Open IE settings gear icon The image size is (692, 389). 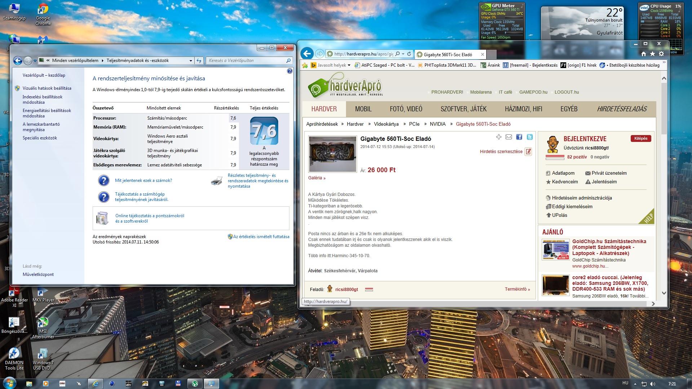tap(661, 54)
